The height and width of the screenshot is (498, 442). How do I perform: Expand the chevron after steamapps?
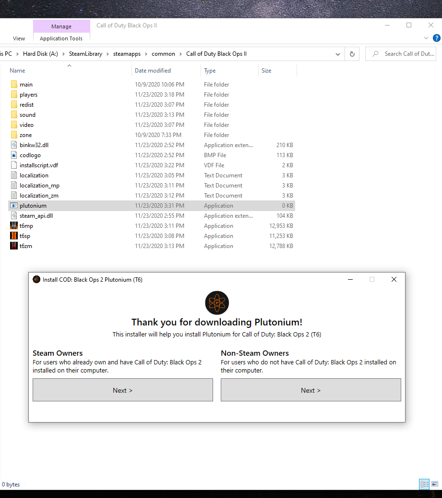click(146, 54)
